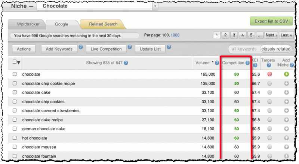This screenshot has width=299, height=164.
Task: Set target for chocolate cake row
Action: tap(269, 92)
